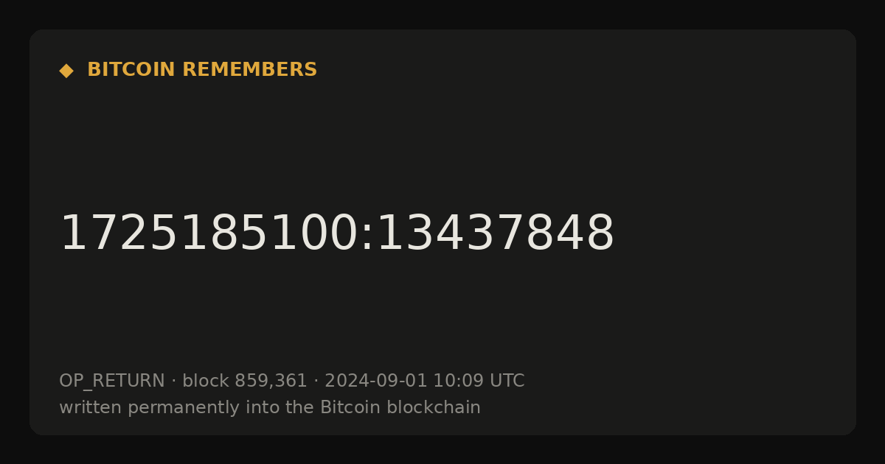Click the "written permanently" caption line

tap(270, 407)
